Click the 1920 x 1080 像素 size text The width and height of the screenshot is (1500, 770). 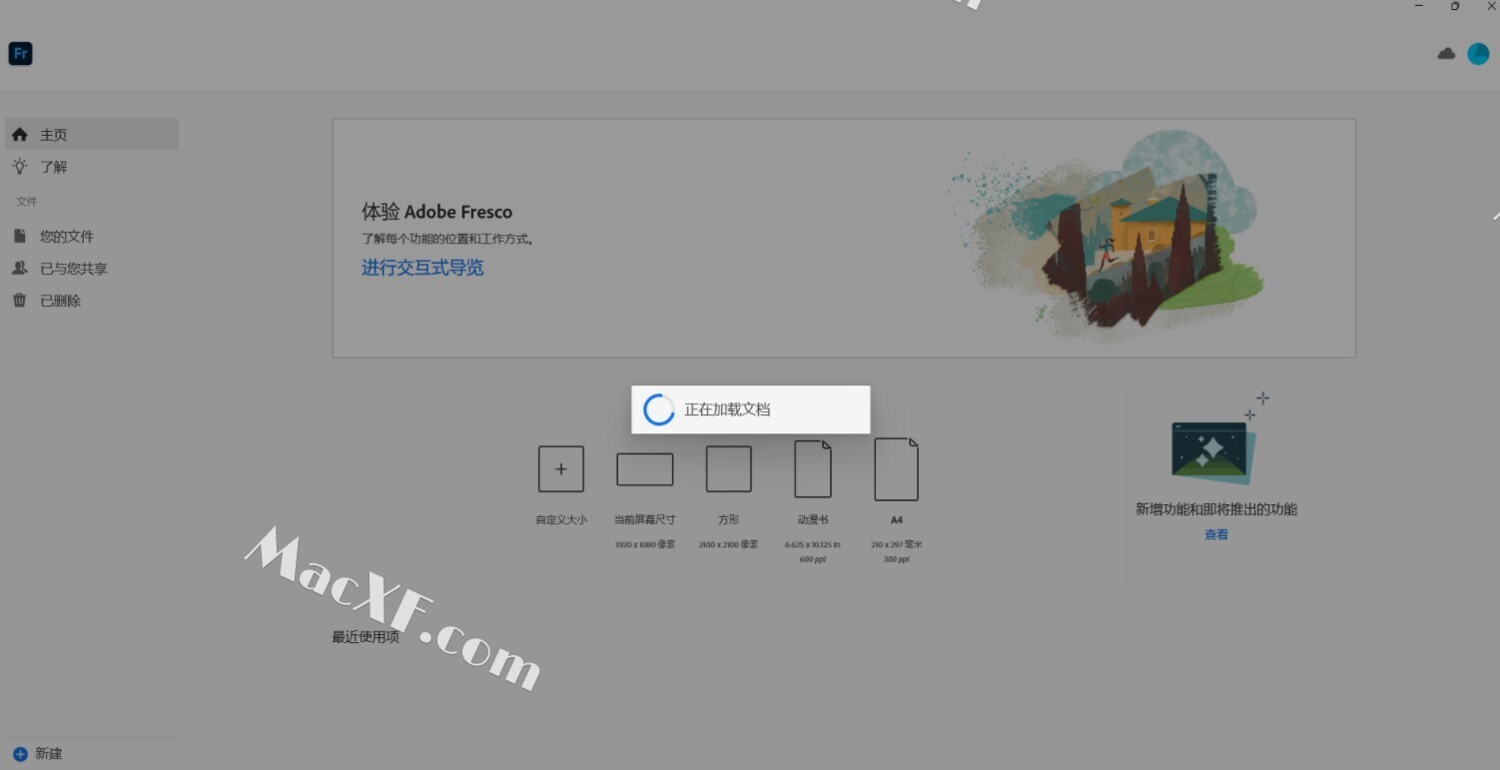point(645,544)
